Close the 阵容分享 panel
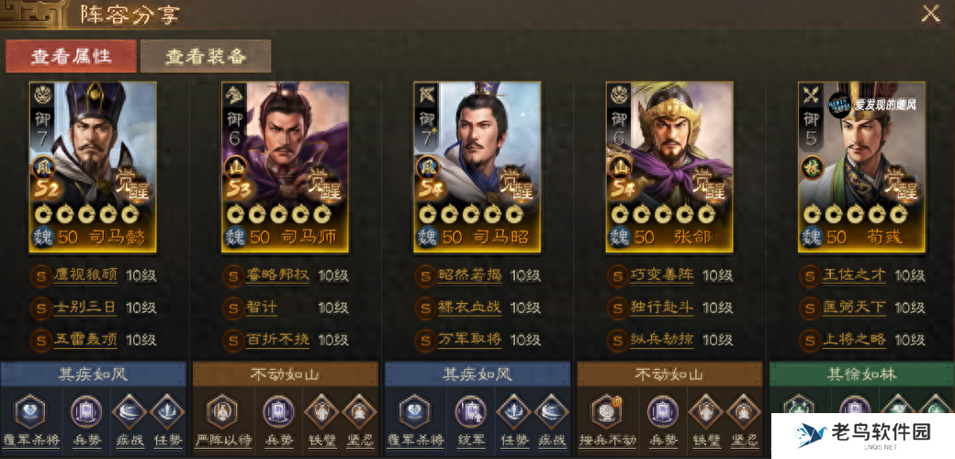 [x=930, y=14]
